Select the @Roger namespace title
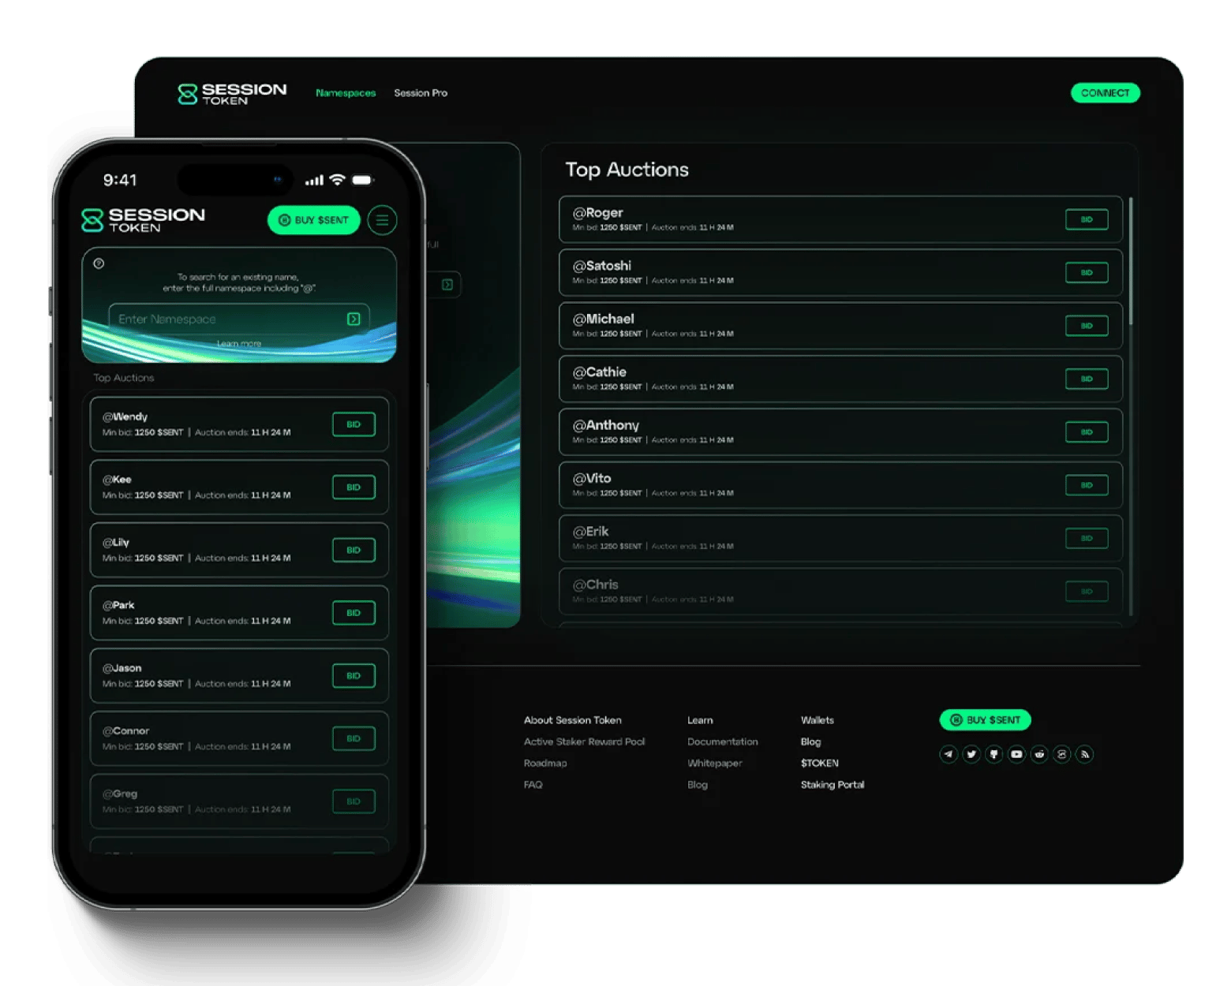This screenshot has height=986, width=1231. click(x=597, y=213)
